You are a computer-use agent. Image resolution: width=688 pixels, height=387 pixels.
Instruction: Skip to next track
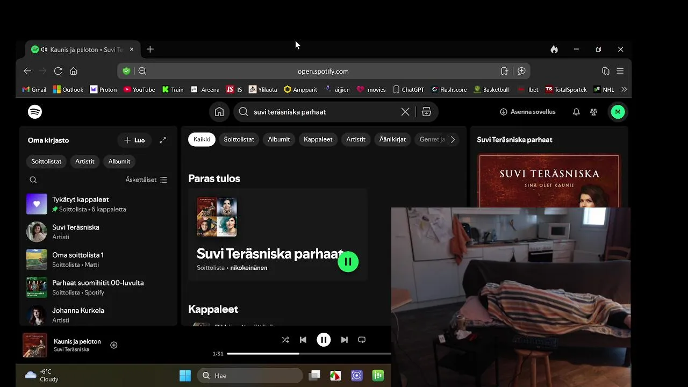pyautogui.click(x=345, y=340)
